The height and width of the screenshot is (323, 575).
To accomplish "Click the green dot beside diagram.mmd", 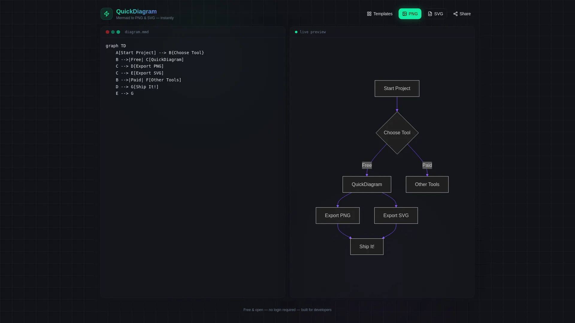I will [x=118, y=32].
